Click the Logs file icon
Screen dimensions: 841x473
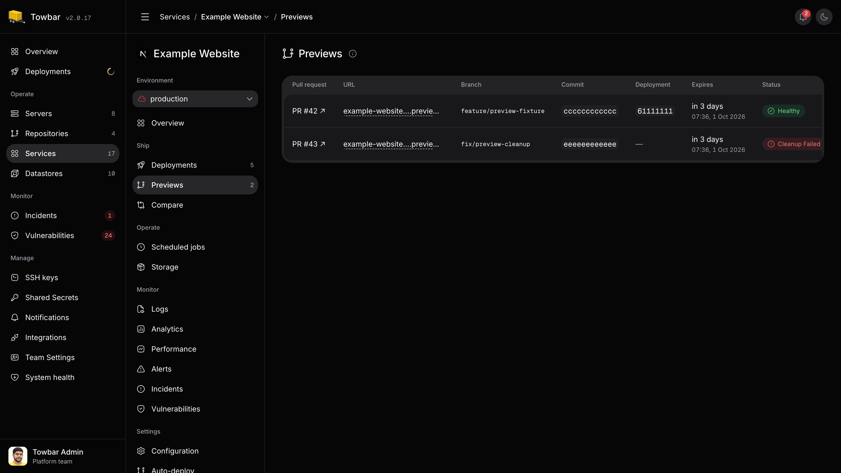click(141, 309)
